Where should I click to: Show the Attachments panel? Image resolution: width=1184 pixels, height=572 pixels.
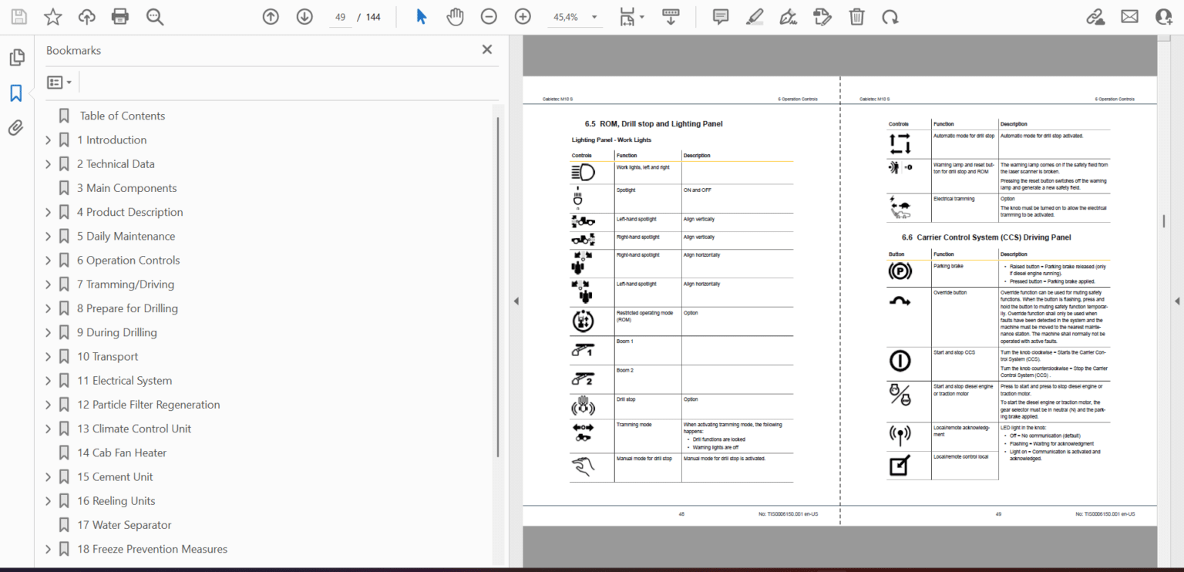point(16,128)
